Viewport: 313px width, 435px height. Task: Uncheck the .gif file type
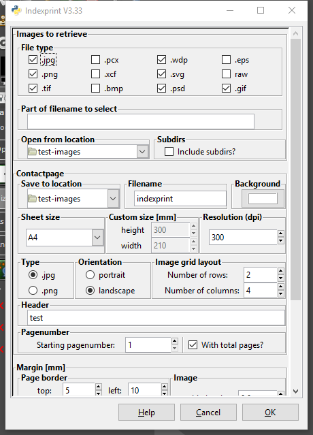click(226, 88)
